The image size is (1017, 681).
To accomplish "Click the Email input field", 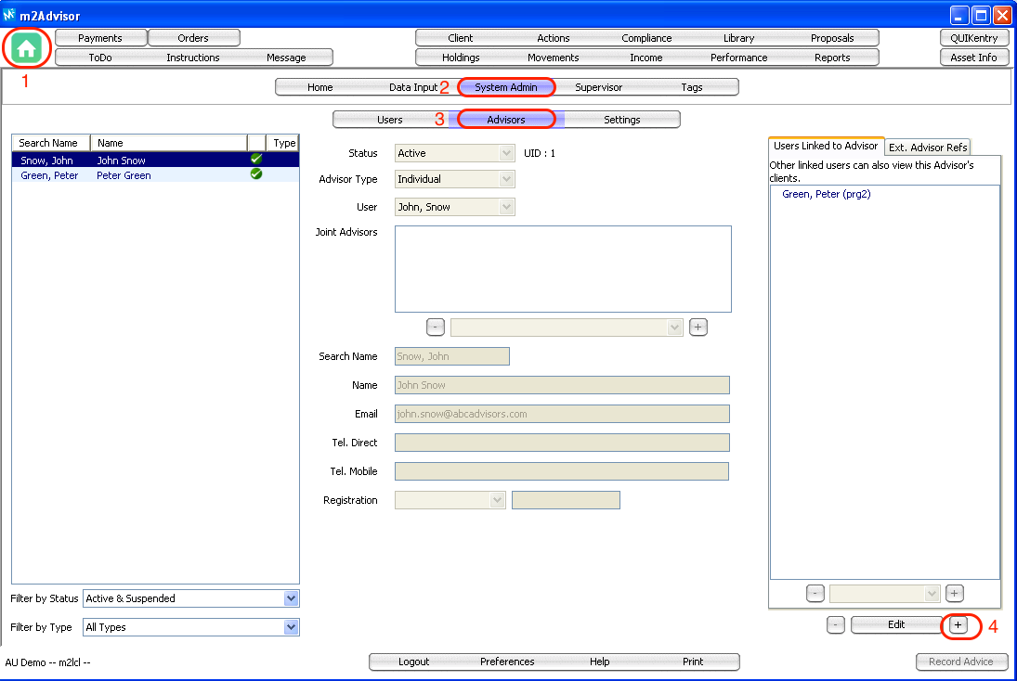I will pos(562,414).
